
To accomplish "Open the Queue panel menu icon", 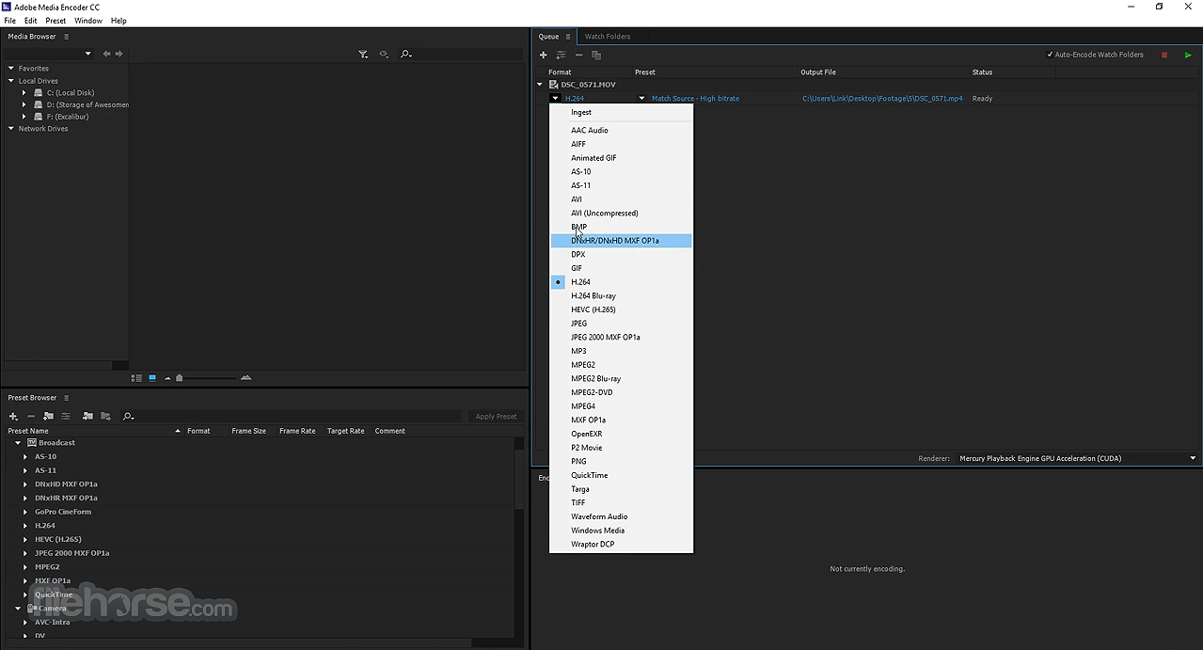I will click(568, 37).
